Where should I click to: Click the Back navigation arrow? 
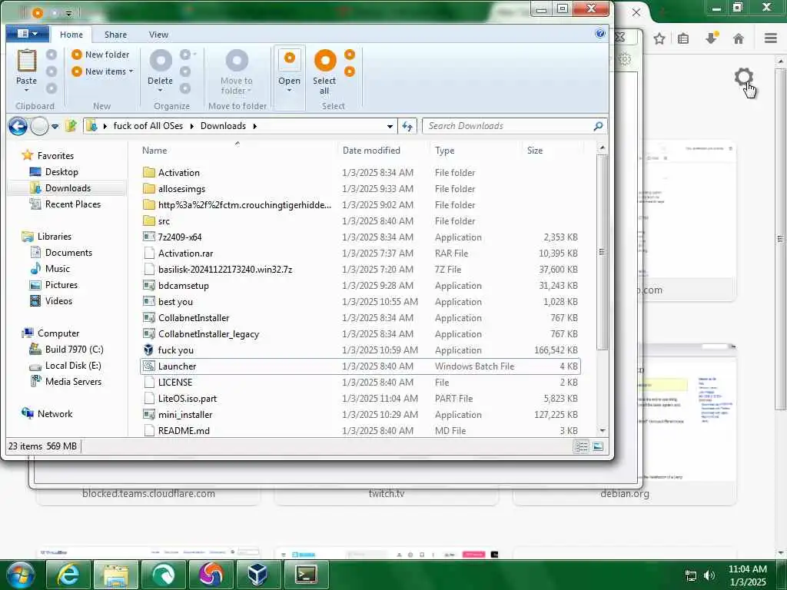(x=18, y=126)
